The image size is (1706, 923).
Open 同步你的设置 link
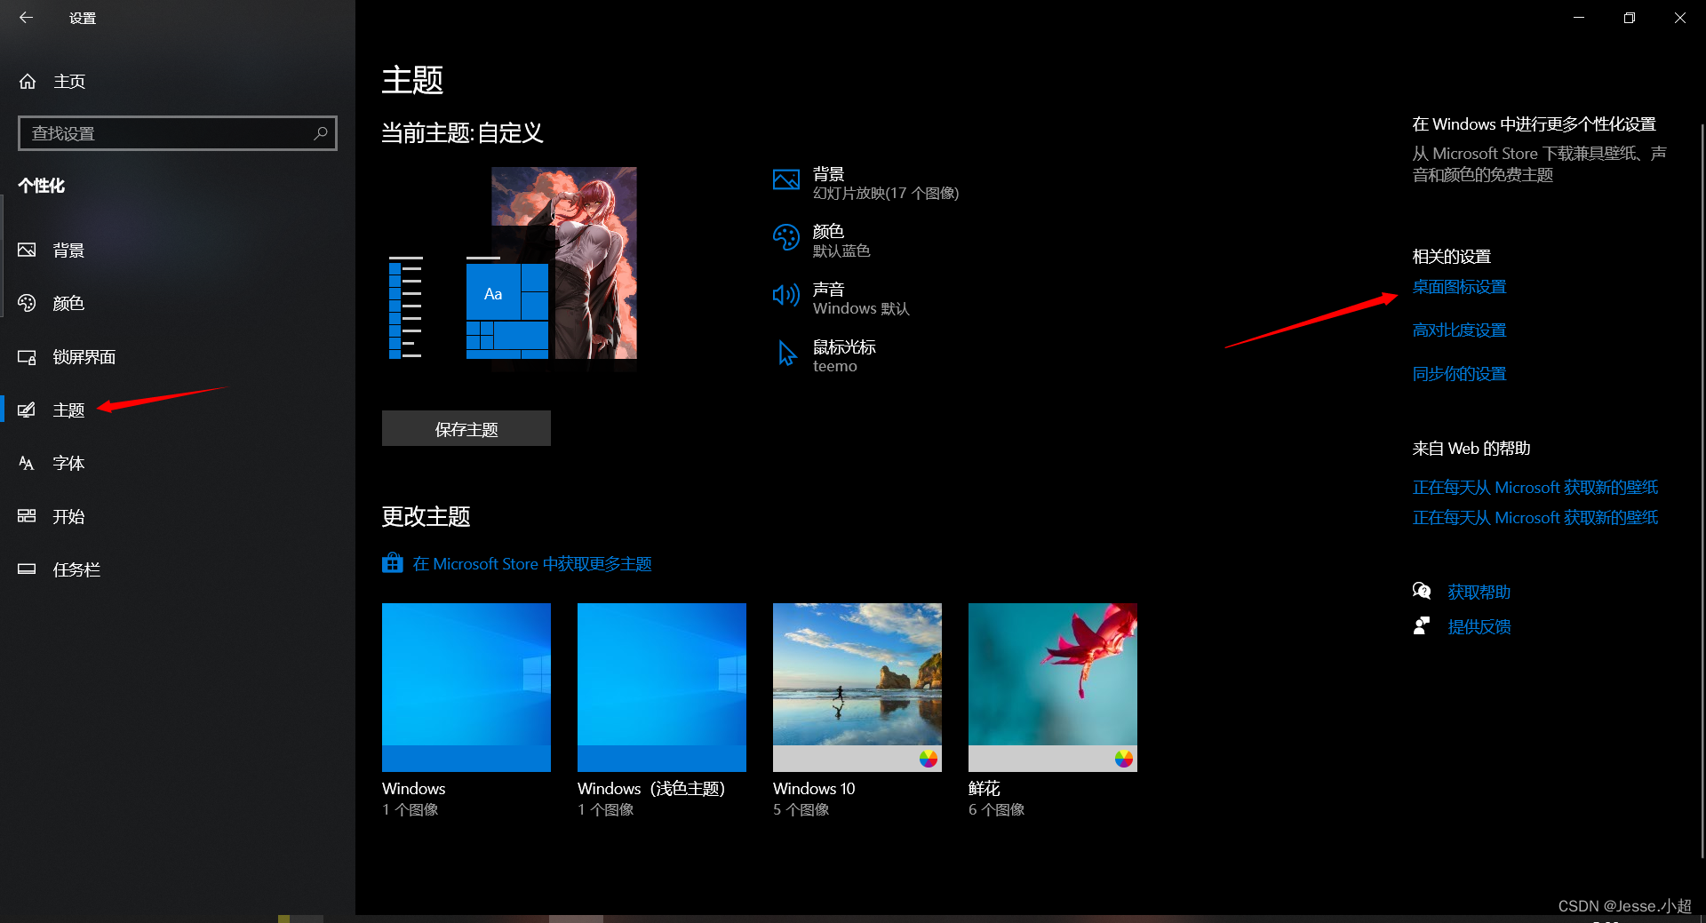pos(1459,374)
